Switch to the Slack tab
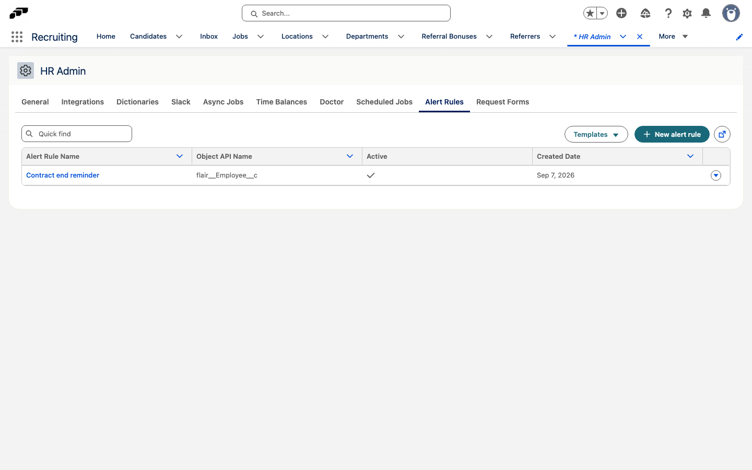752x470 pixels. click(181, 102)
